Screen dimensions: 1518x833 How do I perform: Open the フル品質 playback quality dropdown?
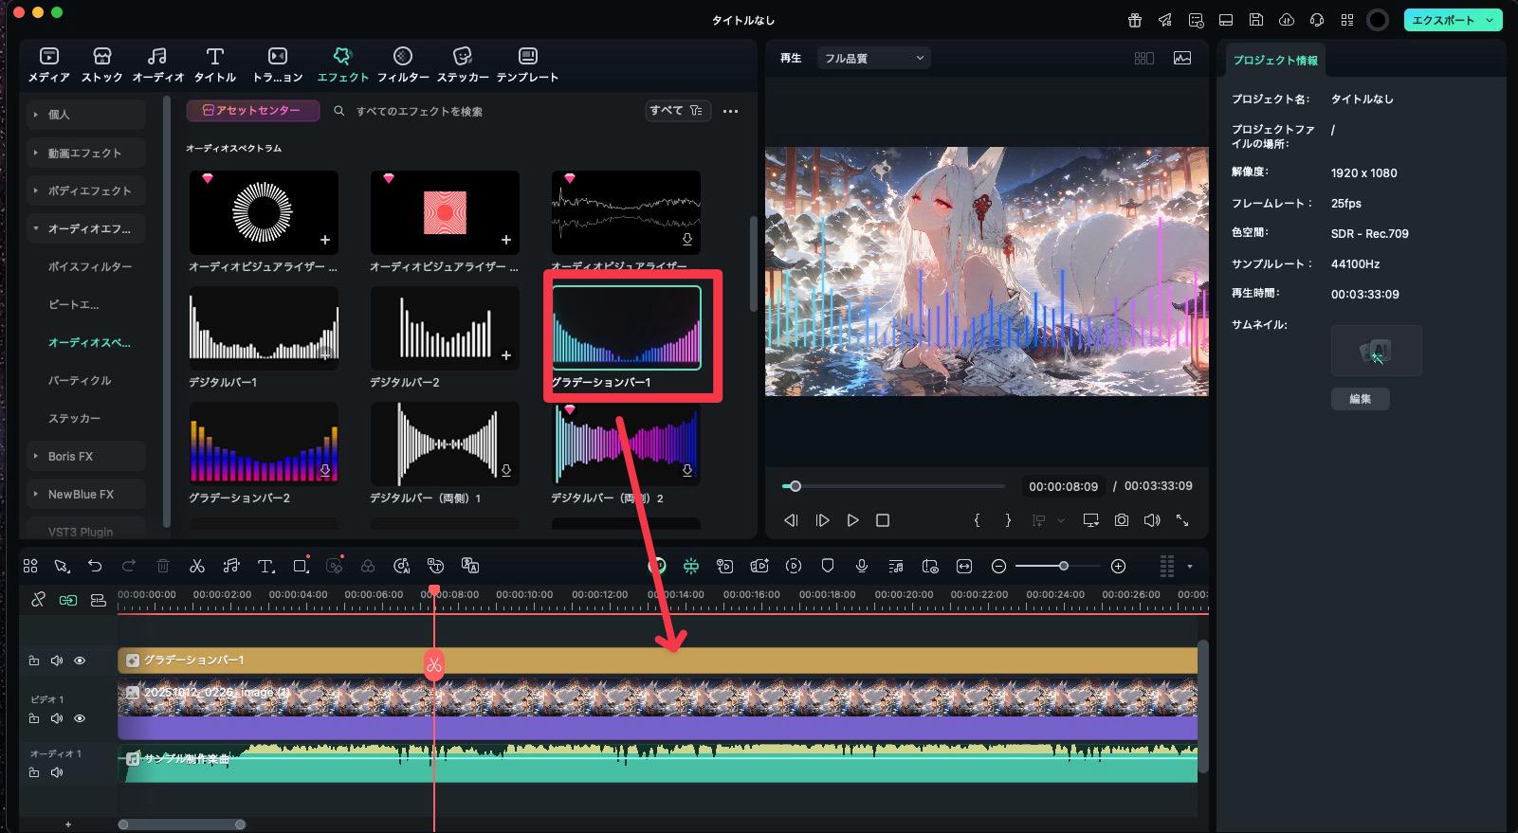(x=873, y=58)
